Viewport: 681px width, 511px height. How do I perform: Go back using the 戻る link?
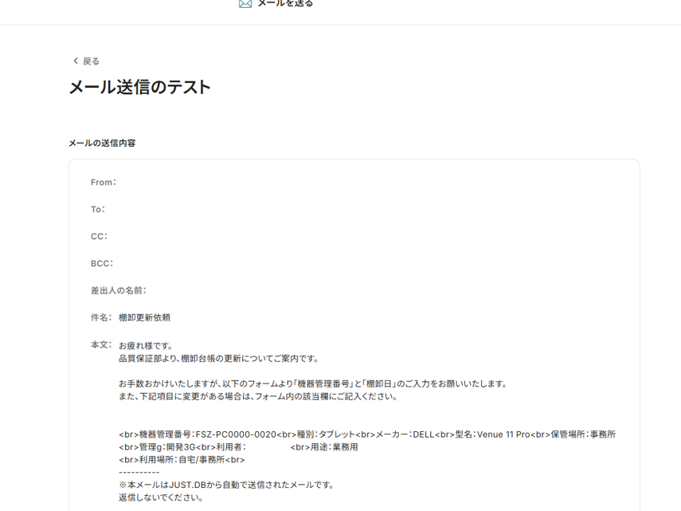91,61
